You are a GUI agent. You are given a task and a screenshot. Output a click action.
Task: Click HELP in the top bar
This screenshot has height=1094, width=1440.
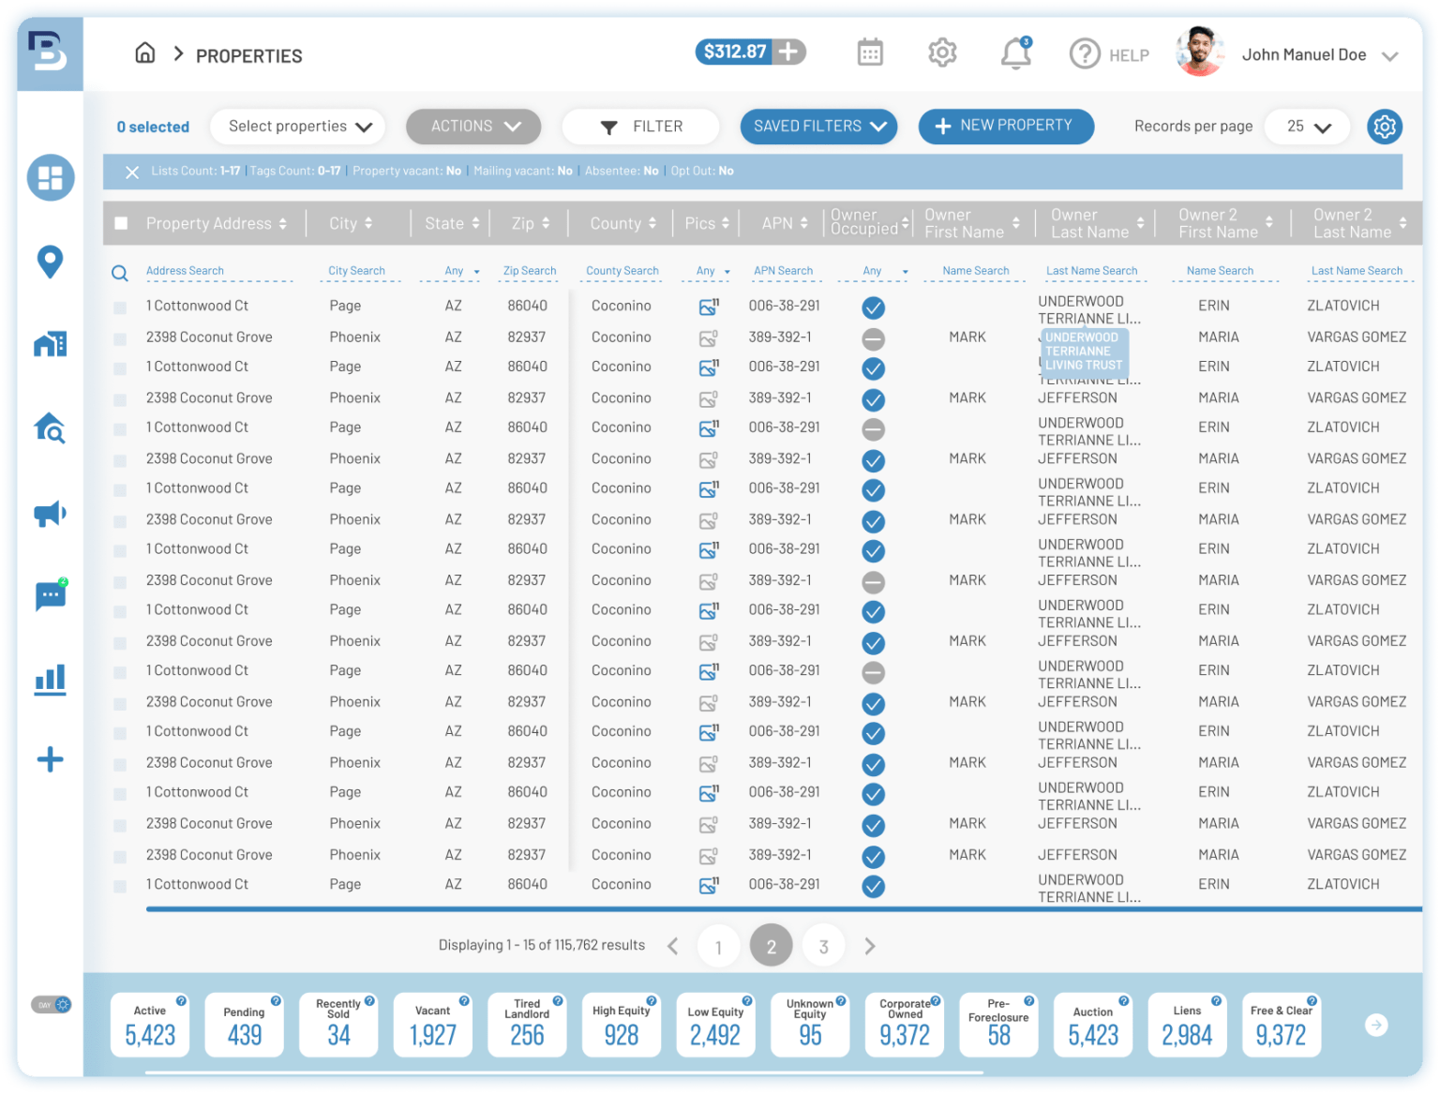1110,53
